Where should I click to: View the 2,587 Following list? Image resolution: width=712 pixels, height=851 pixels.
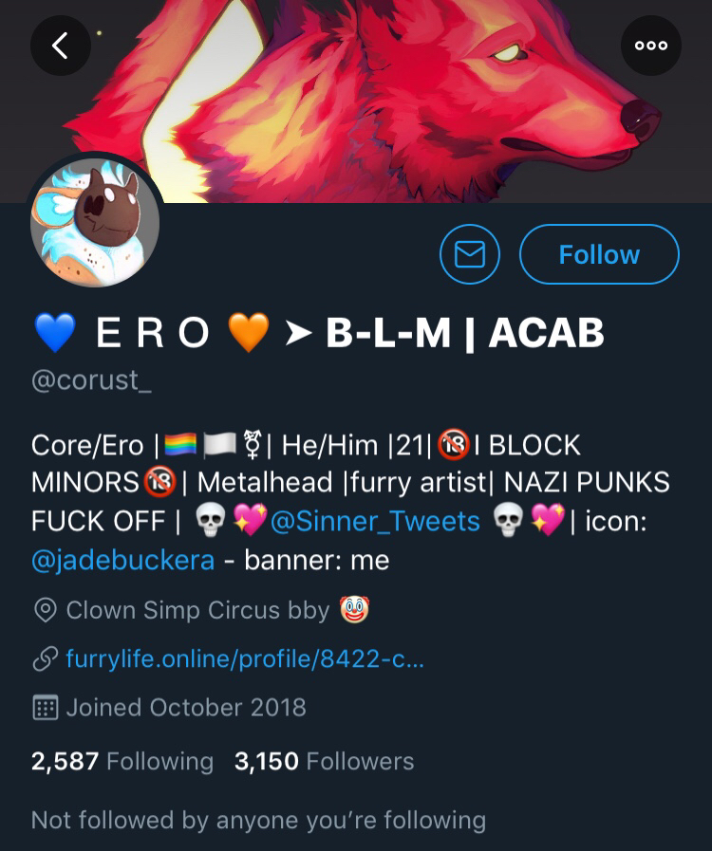click(122, 761)
